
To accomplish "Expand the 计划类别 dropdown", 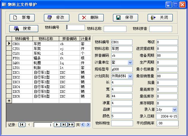I will point(130,76).
